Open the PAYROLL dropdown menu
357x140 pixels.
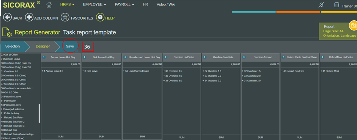click(124, 5)
